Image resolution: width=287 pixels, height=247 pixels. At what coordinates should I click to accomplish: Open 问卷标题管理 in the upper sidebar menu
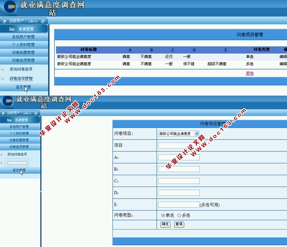pyautogui.click(x=23, y=53)
